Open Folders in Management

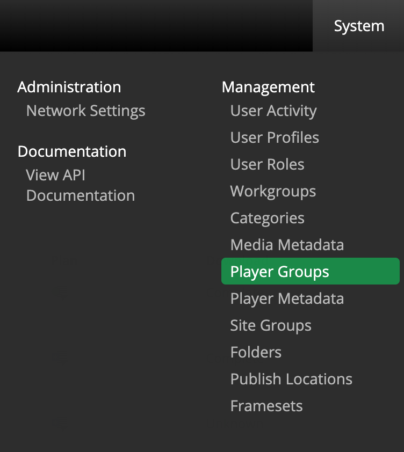click(x=256, y=352)
